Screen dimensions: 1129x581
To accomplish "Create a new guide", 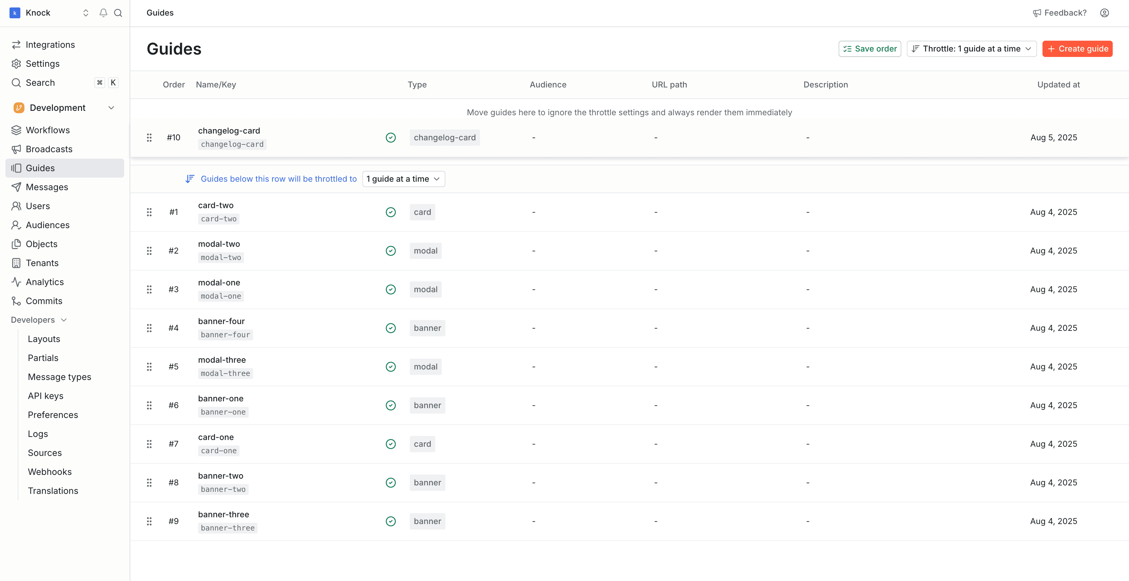I will (1077, 48).
